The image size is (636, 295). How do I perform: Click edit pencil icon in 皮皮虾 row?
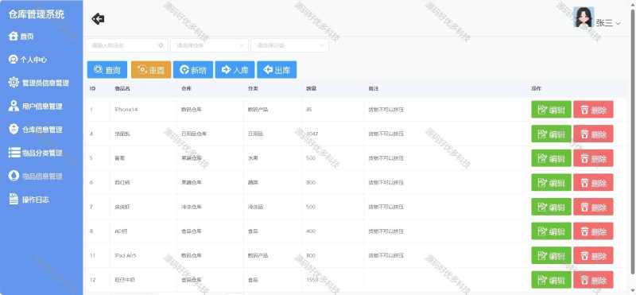click(x=542, y=207)
